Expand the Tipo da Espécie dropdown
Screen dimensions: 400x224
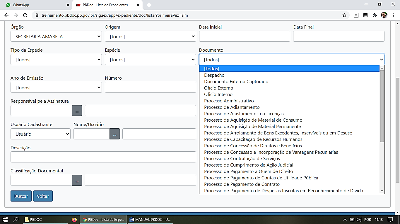point(56,60)
